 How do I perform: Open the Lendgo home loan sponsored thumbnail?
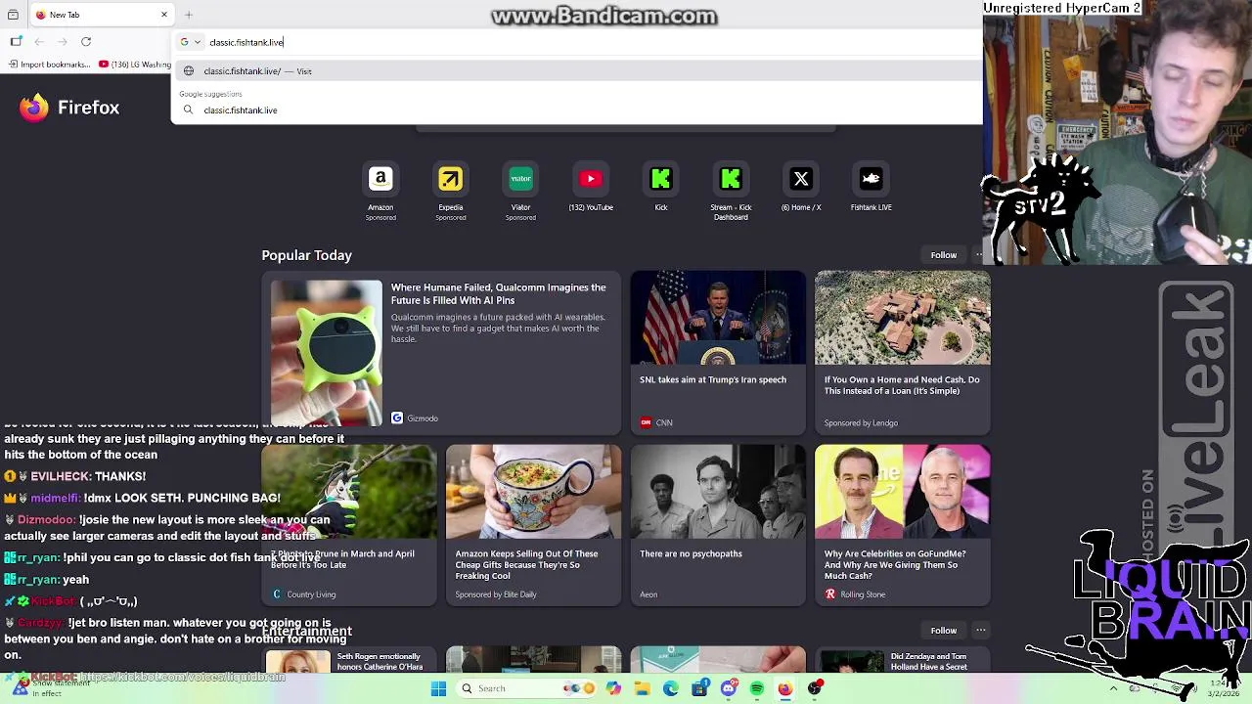[x=902, y=318]
